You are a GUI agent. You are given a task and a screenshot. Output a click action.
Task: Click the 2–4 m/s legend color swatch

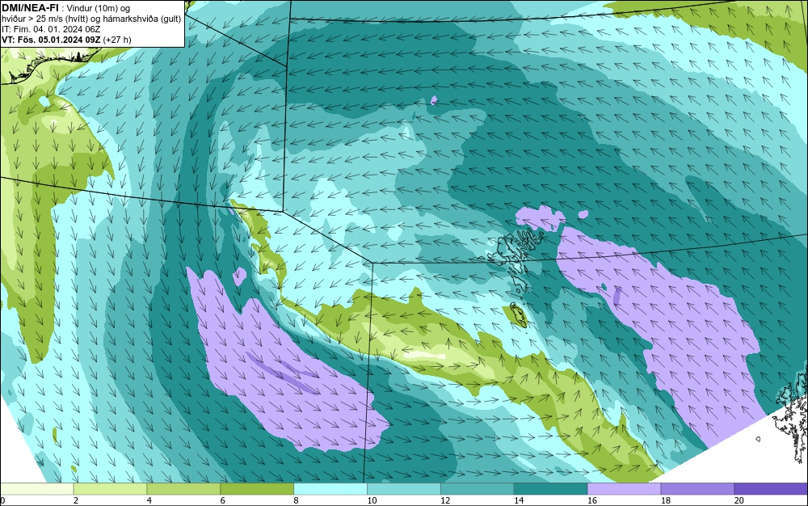click(x=110, y=489)
